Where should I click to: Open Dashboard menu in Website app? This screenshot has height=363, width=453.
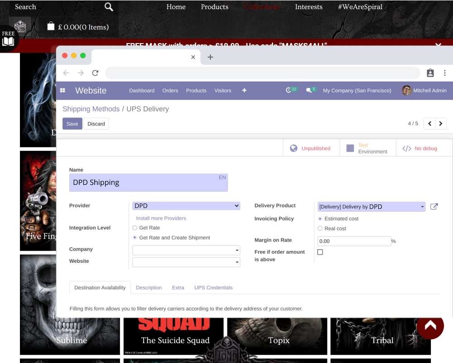pos(142,91)
